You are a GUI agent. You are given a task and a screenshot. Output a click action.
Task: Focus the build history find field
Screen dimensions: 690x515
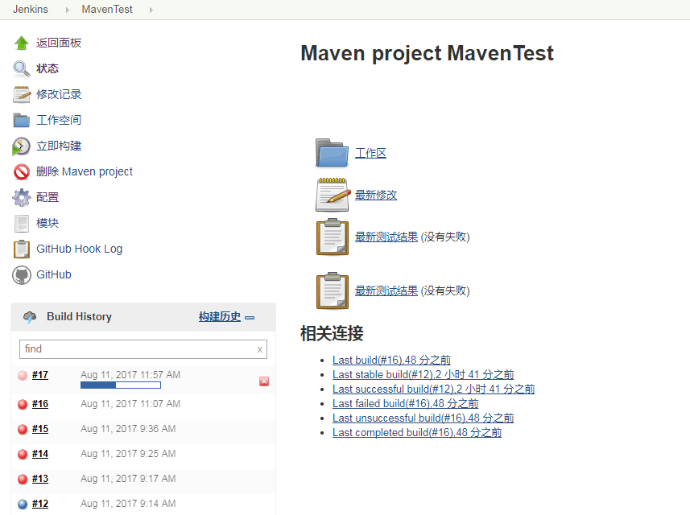click(143, 349)
